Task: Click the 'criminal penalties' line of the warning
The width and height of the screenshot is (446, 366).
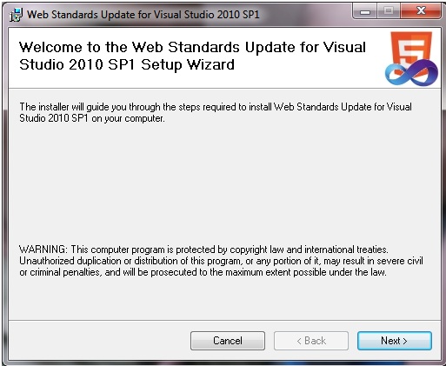Action: click(203, 272)
